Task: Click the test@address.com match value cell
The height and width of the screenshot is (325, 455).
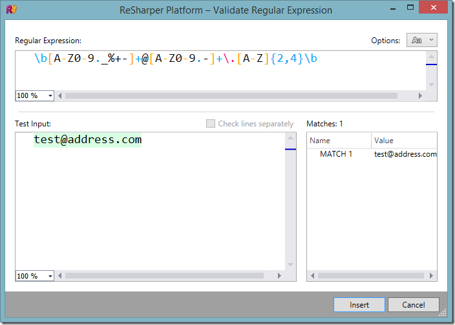Action: (x=405, y=154)
